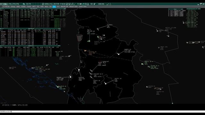This screenshot has width=205, height=115.
Task: Select THY2487 row in Sector Exit list
Action: coord(30,34)
